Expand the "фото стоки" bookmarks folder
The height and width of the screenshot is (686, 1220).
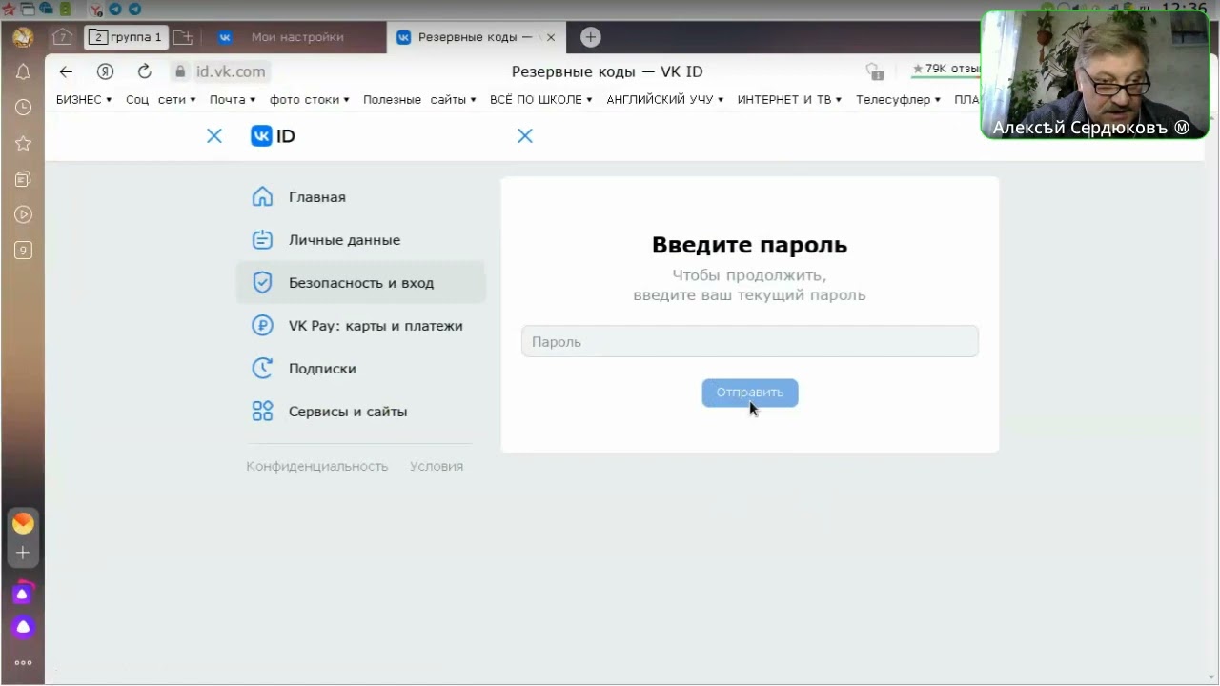[309, 99]
